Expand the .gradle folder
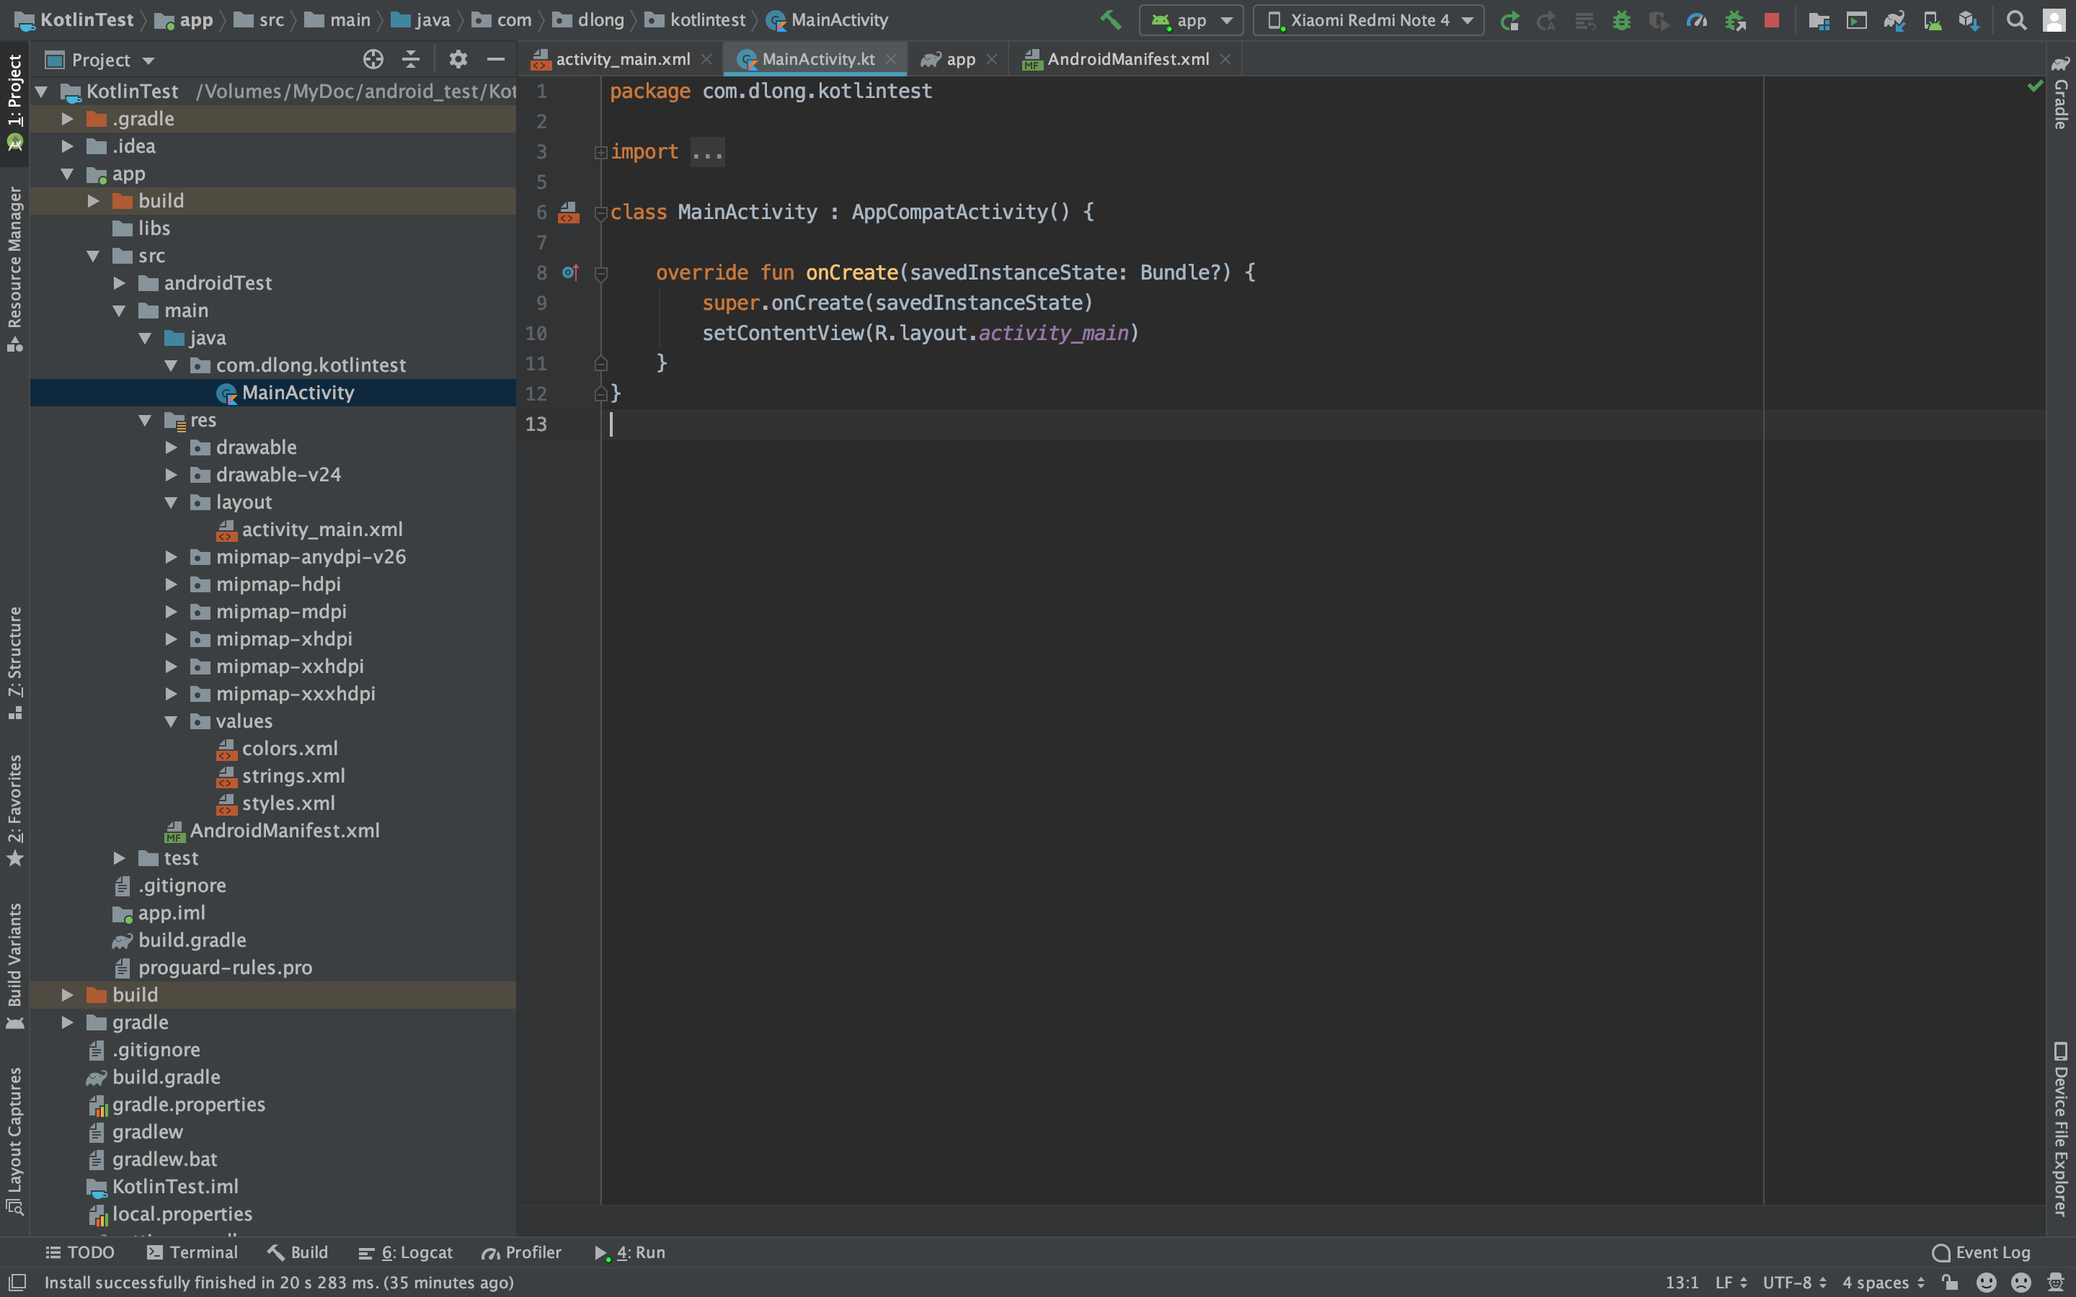The width and height of the screenshot is (2076, 1297). click(x=67, y=119)
